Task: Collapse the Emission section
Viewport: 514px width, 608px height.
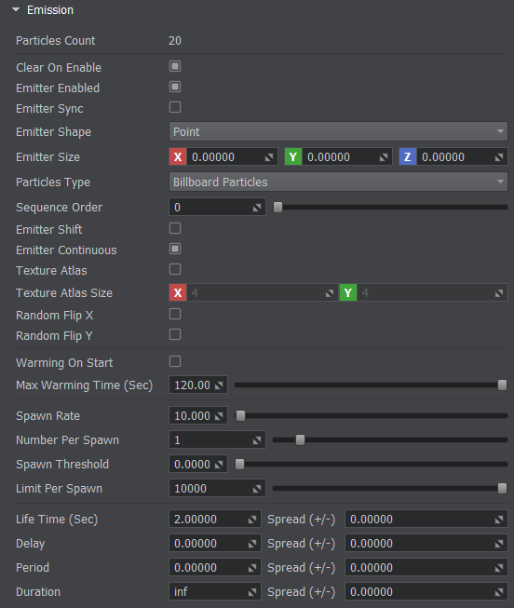Action: [x=16, y=9]
